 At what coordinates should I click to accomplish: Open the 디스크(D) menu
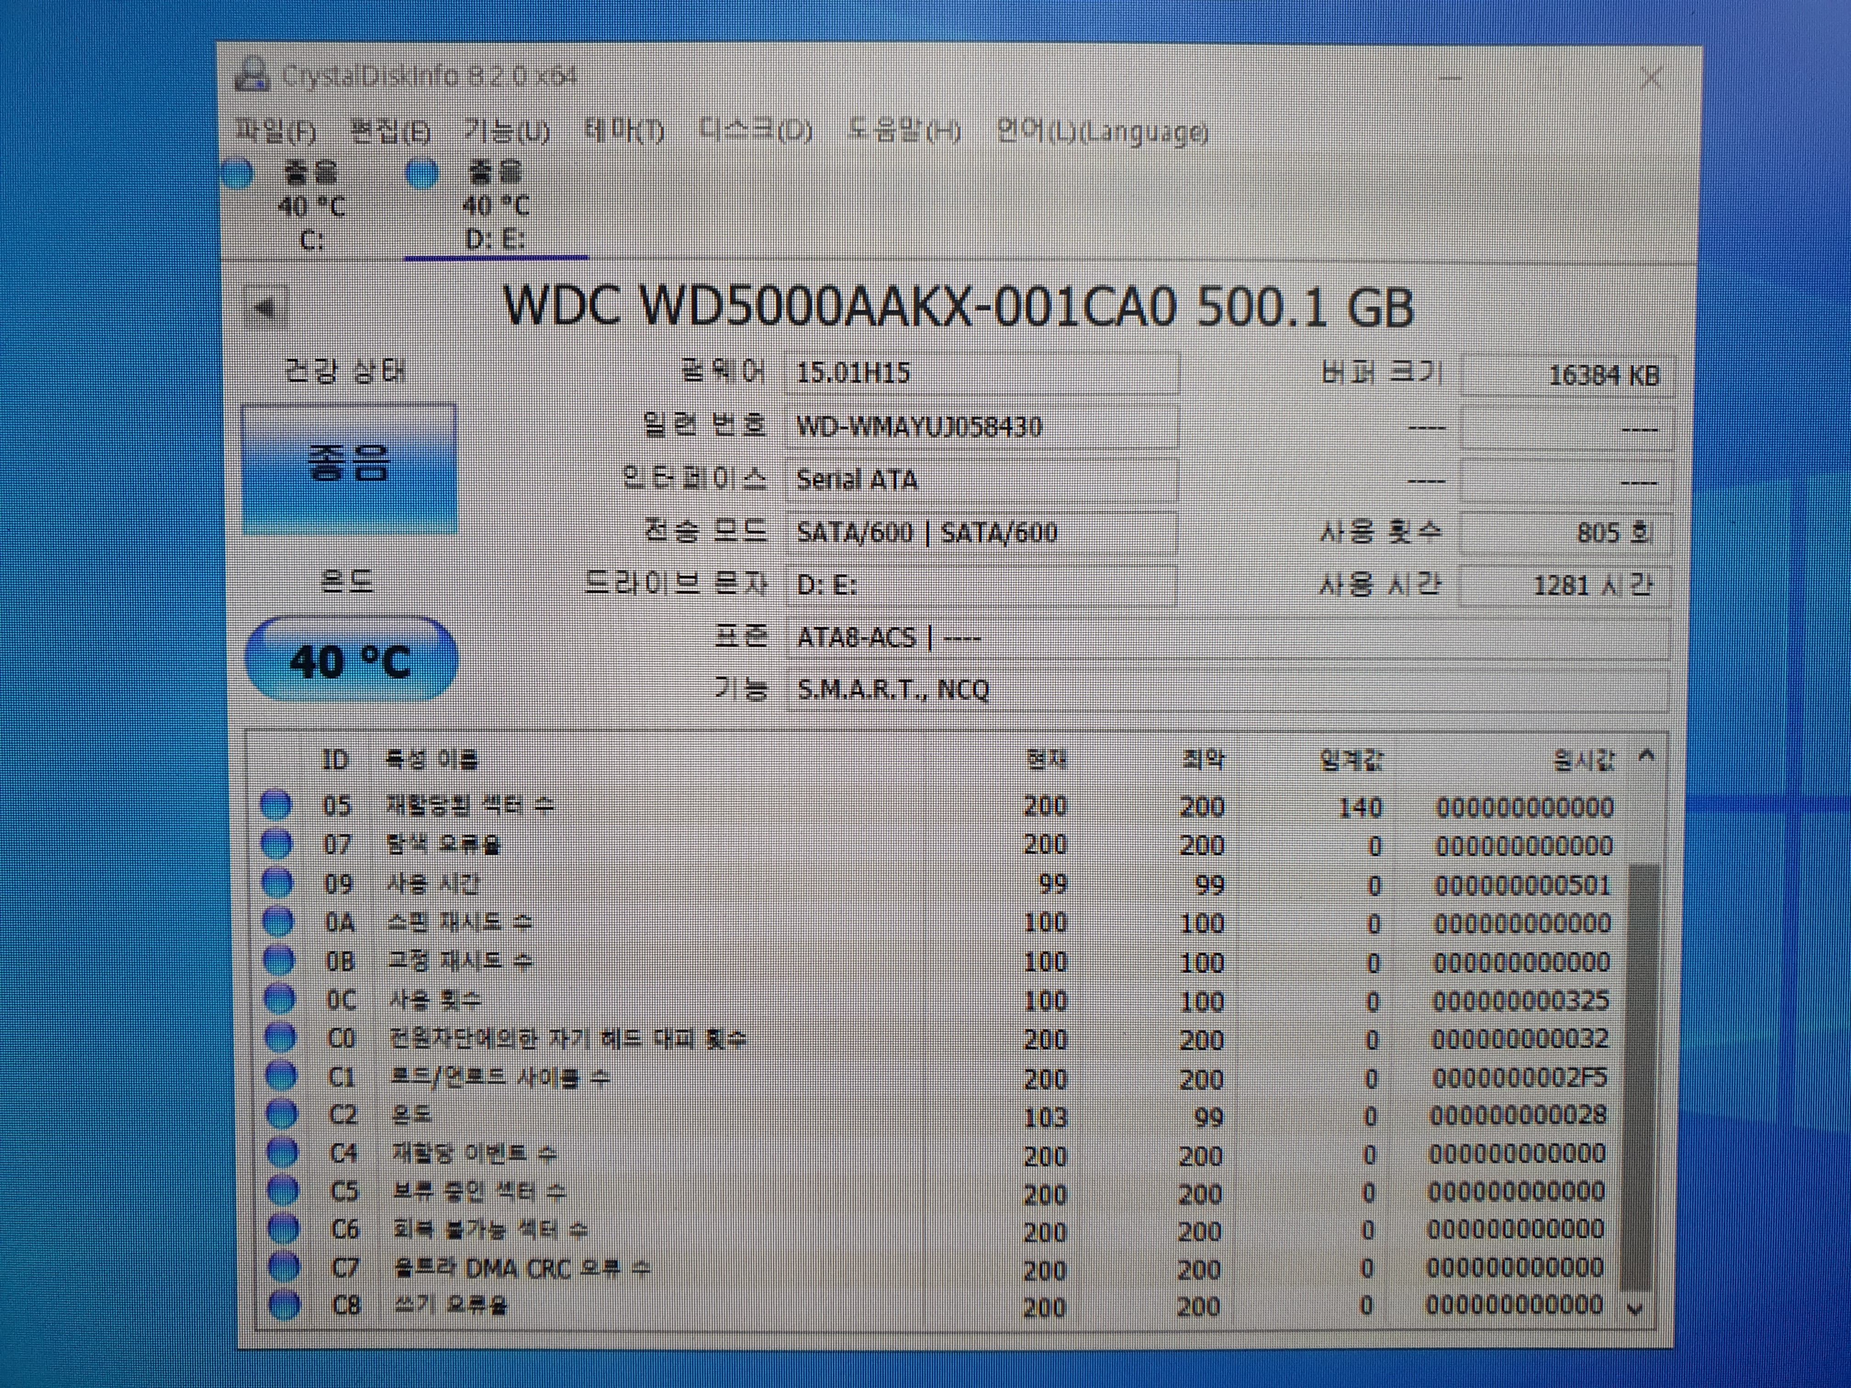click(755, 131)
